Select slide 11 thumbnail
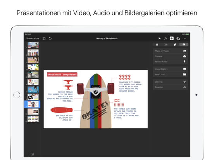Screen dimensions: 214x160 coord(33,119)
